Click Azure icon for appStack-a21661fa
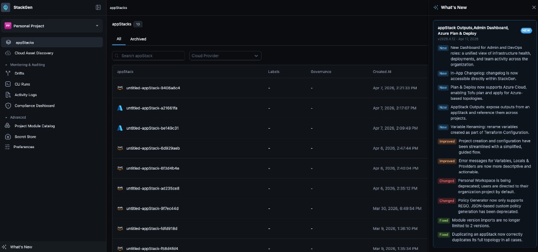The image size is (538, 252). pyautogui.click(x=120, y=108)
